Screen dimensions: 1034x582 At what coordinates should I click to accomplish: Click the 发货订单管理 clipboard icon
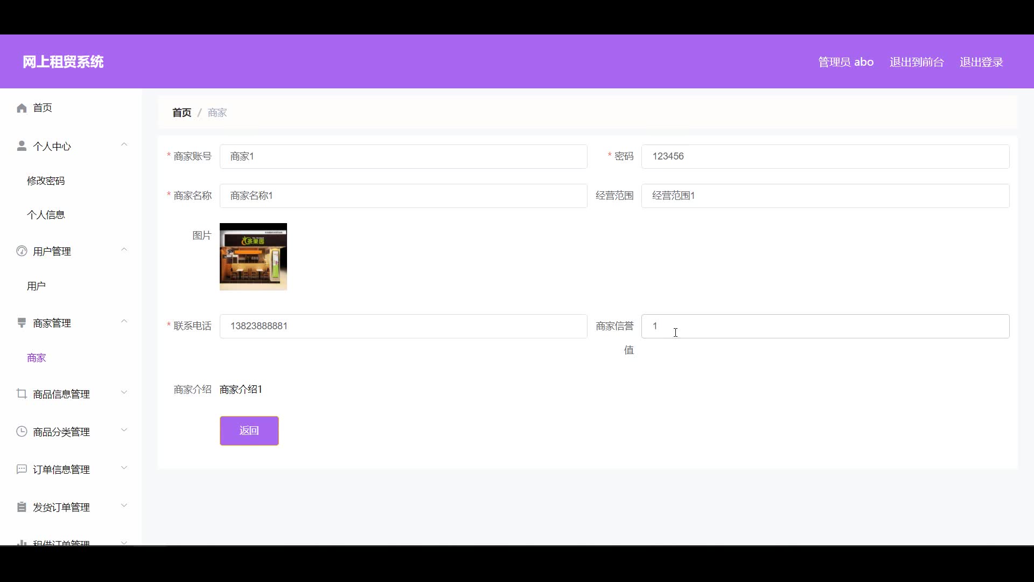22,507
